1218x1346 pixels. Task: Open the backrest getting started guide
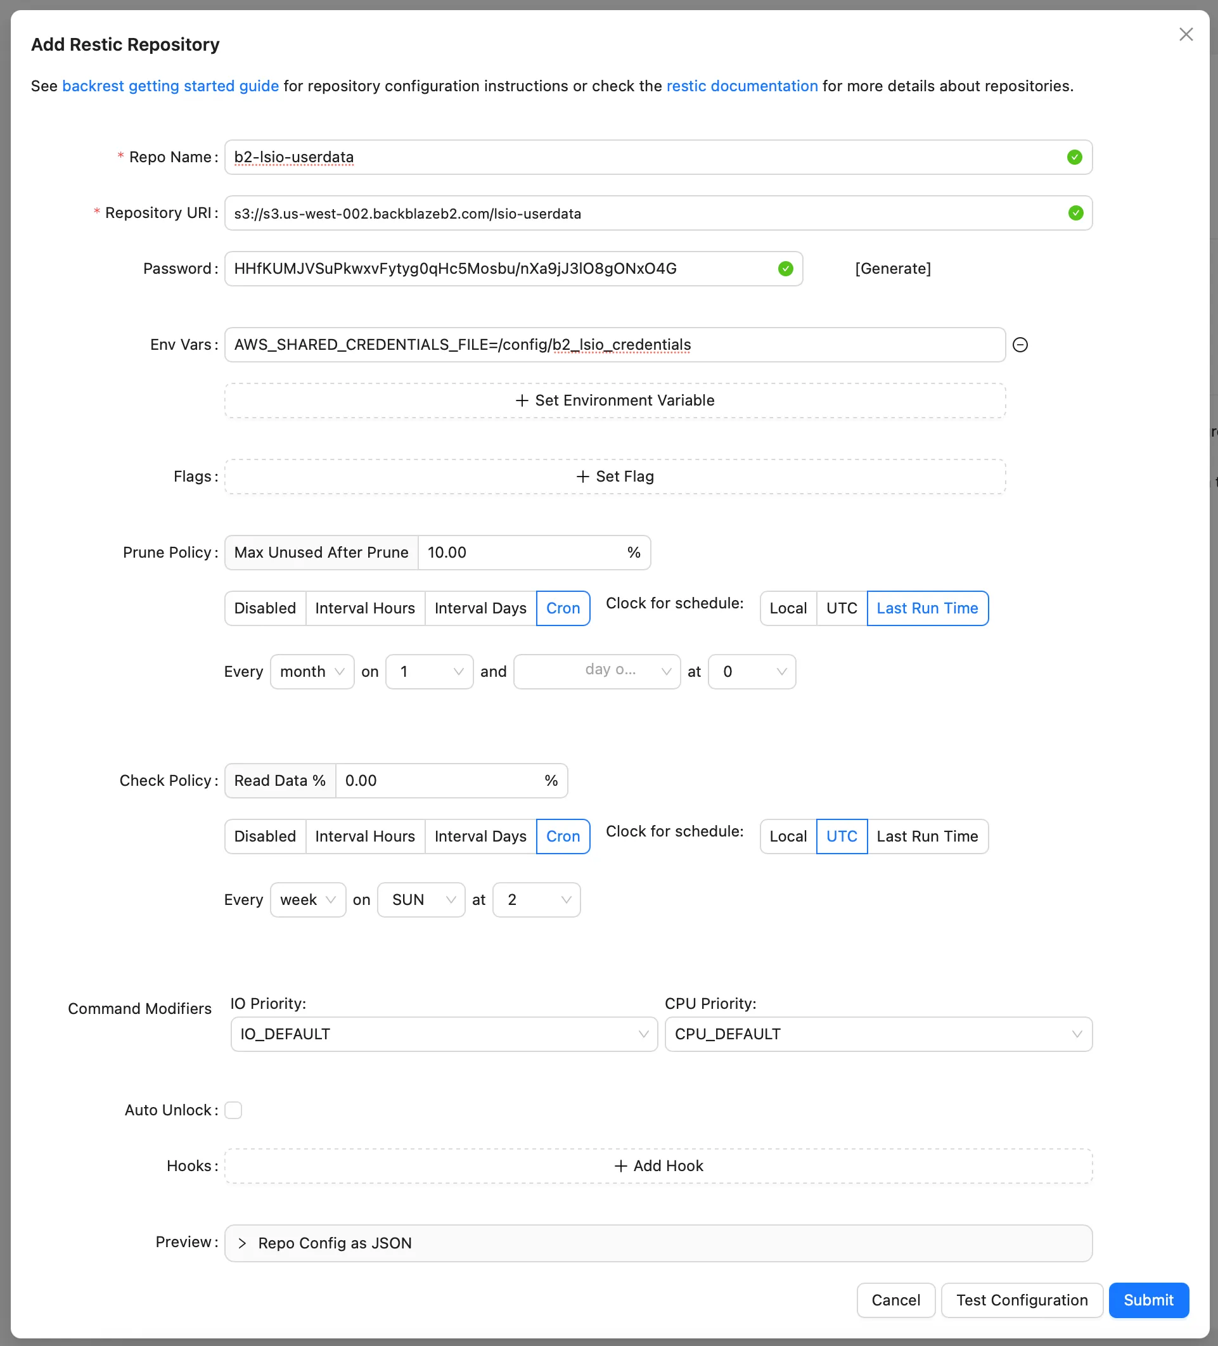pyautogui.click(x=170, y=86)
